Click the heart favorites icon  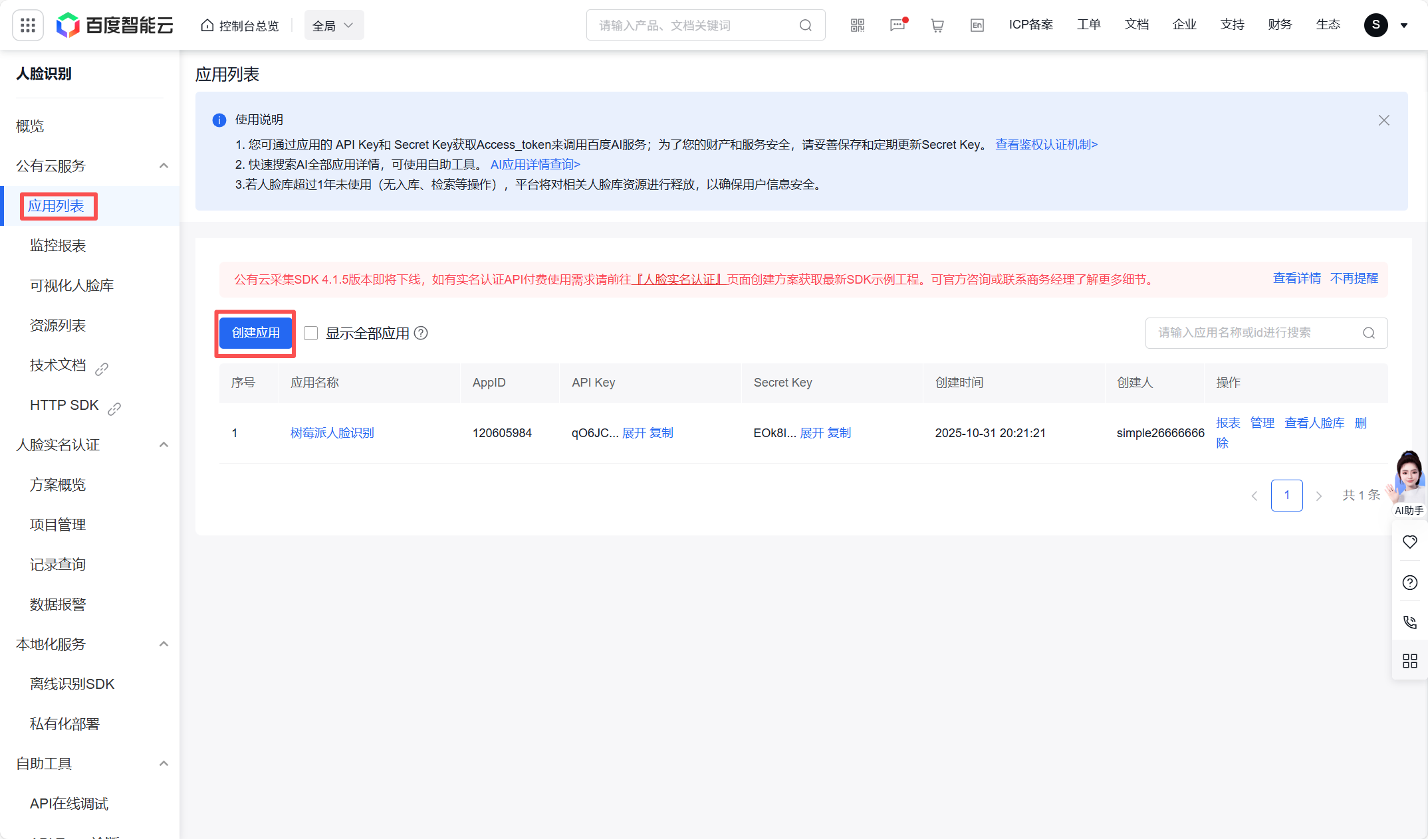click(1409, 541)
